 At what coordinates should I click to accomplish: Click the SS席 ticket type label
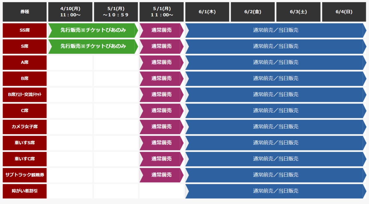(x=25, y=30)
